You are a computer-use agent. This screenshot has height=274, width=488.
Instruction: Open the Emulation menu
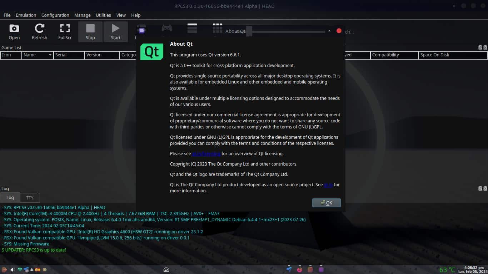coord(26,15)
